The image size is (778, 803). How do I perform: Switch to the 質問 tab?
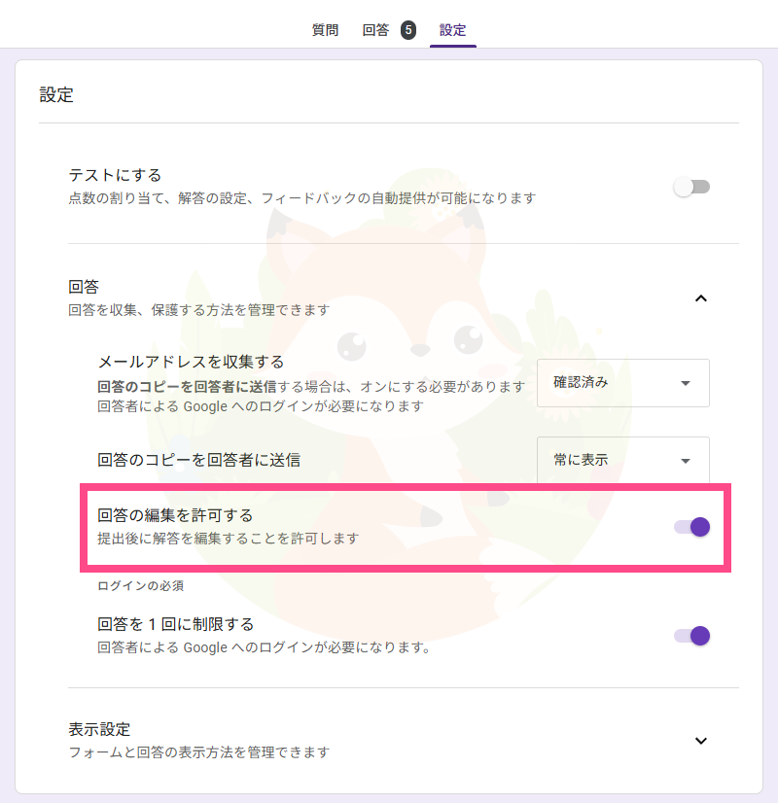coord(324,30)
